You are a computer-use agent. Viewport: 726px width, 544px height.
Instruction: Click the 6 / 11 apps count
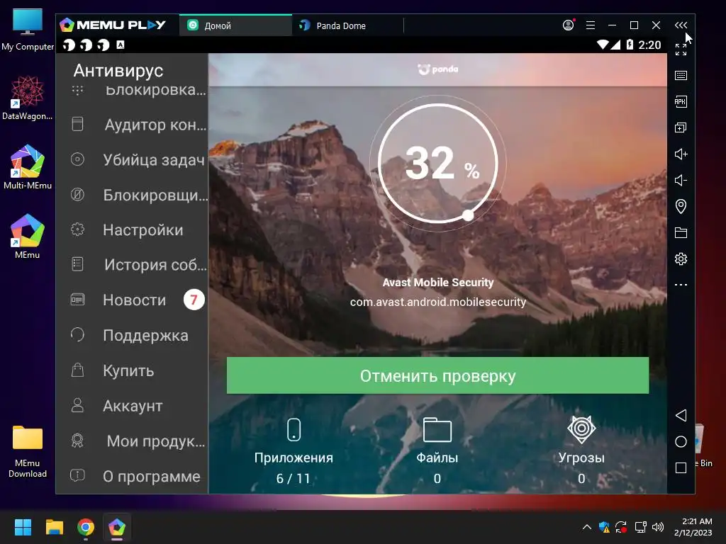coord(293,478)
